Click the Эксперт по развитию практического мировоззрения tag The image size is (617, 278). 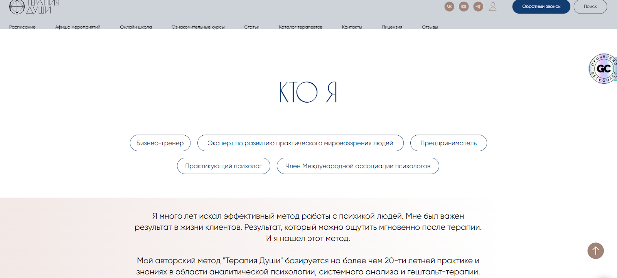tap(300, 143)
